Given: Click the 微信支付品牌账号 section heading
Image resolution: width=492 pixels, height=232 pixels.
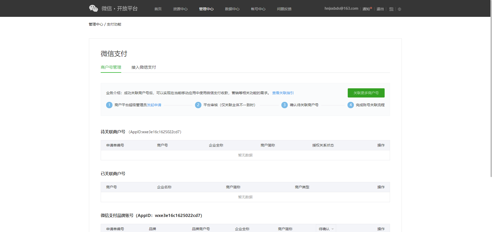Looking at the screenshot, I should tap(151, 215).
